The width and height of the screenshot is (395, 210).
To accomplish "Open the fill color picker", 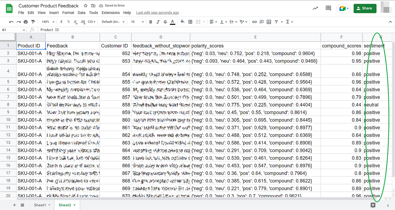I will click(x=182, y=22).
